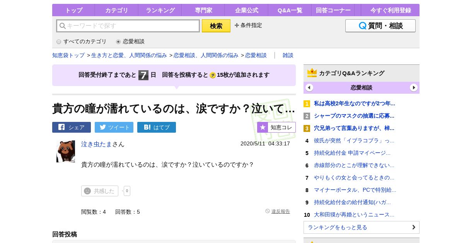Viewport: 464px width, 243px height.
Task: Focus the keyword search field
Action: 128,26
